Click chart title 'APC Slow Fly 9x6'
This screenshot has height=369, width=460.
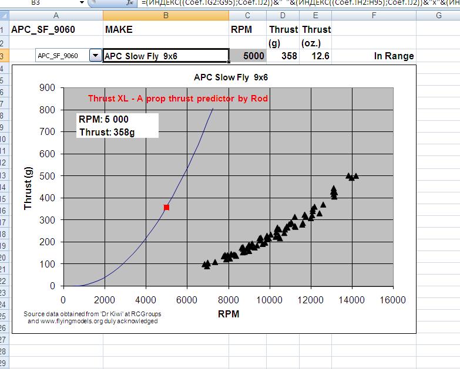tap(231, 77)
